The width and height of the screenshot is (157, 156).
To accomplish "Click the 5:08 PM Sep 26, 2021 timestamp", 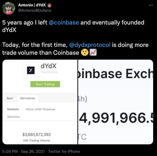I will [x=24, y=151].
